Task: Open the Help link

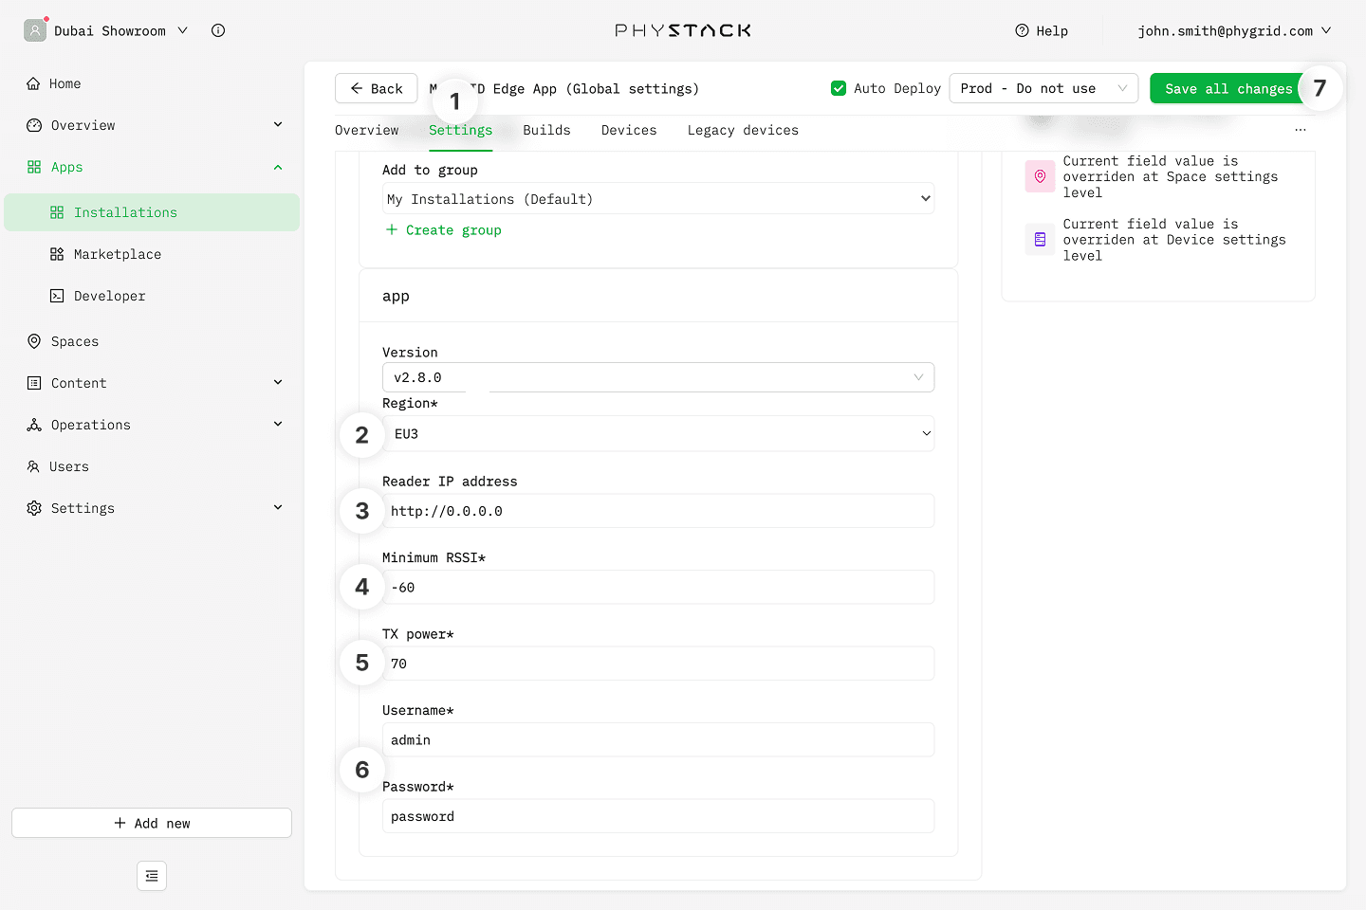Action: pos(1042,30)
